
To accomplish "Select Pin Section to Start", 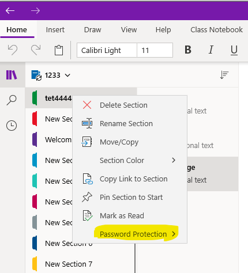I will [130, 197].
